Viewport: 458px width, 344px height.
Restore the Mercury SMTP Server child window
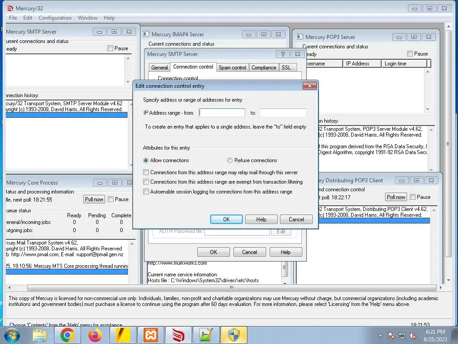(114, 32)
